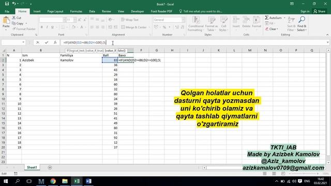Click the Tell me what you want field
This screenshot has height=186, width=331.
click(x=201, y=11)
